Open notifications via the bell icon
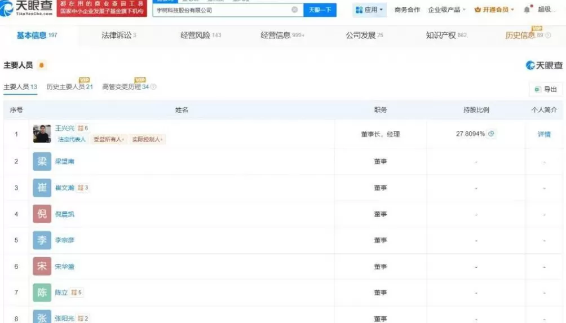 [x=527, y=10]
